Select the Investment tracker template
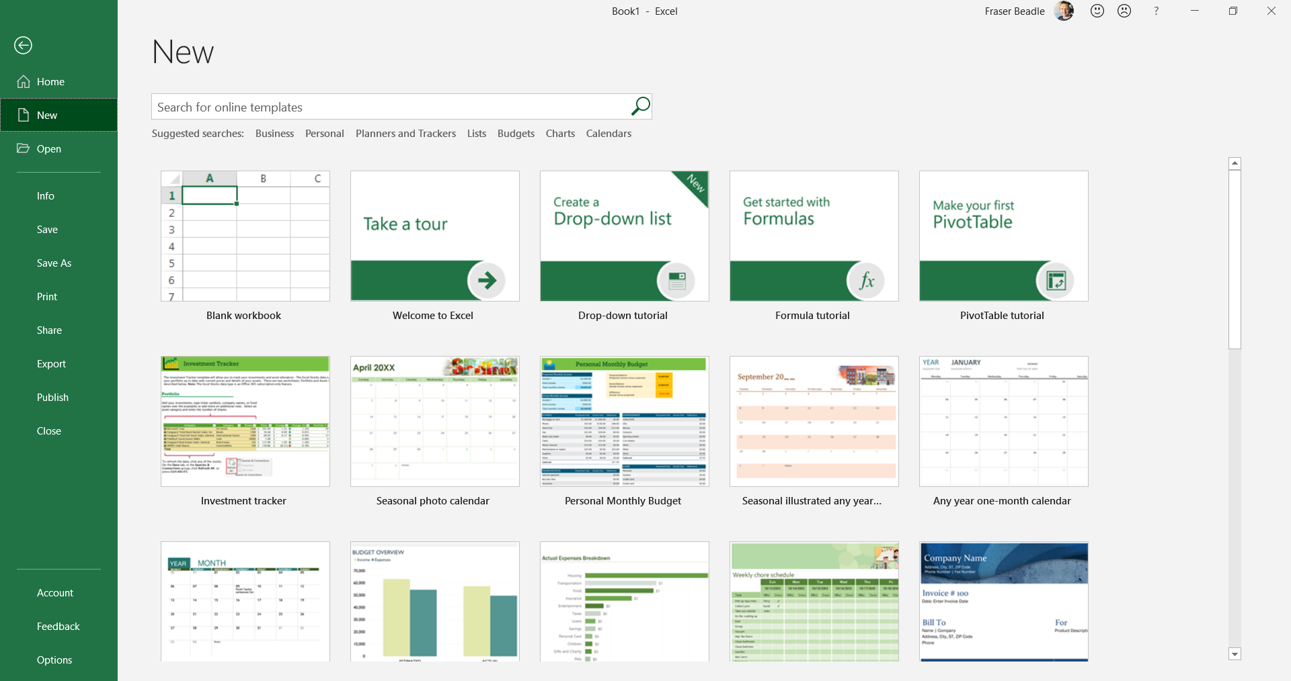 [x=245, y=421]
